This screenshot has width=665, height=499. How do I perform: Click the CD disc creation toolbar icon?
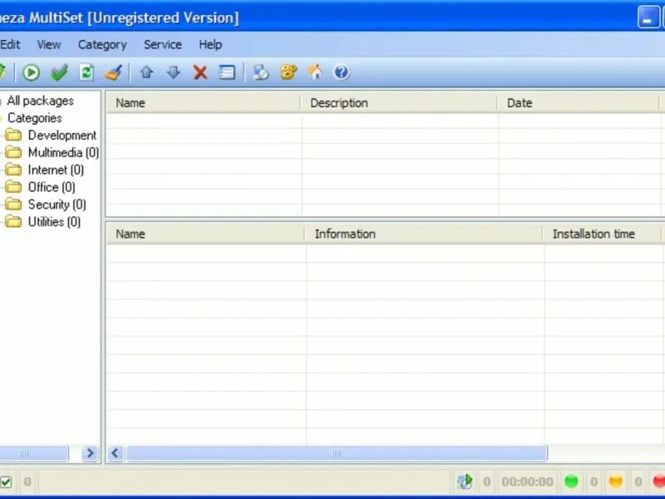click(x=261, y=72)
